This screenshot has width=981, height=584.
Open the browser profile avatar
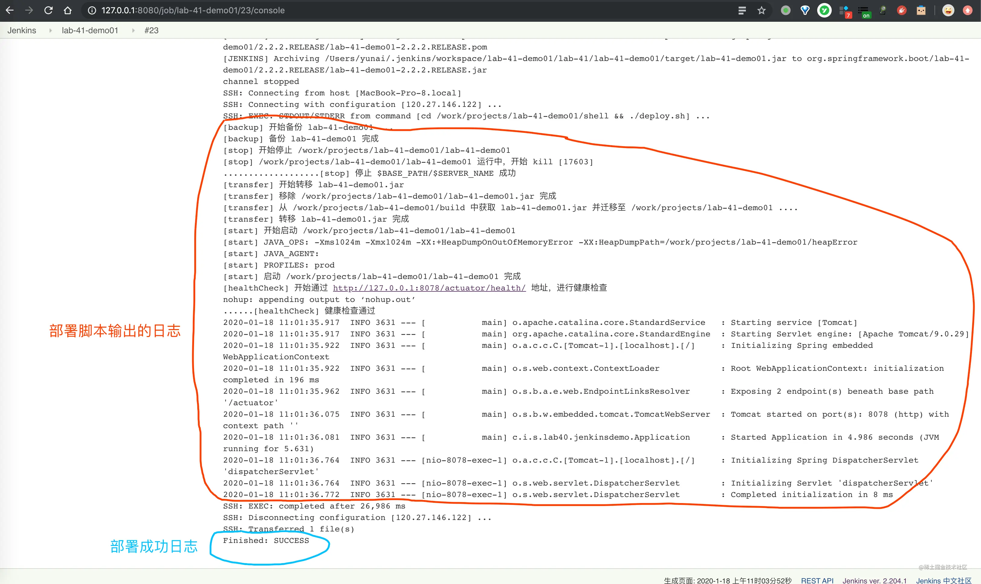click(948, 10)
